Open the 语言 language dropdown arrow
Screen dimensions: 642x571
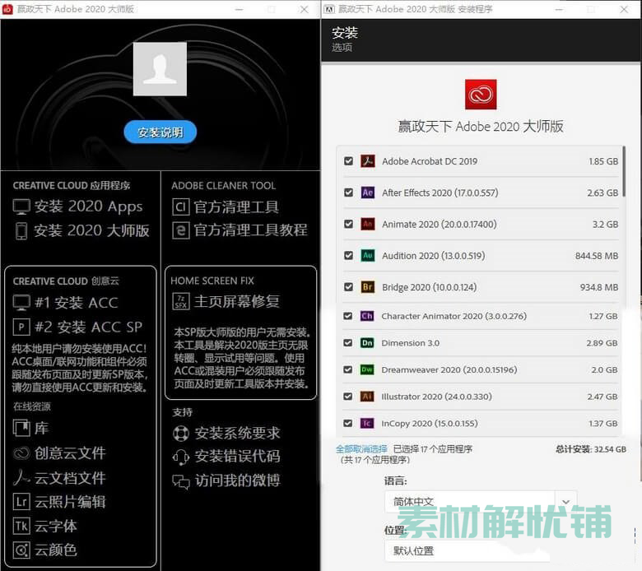(x=565, y=502)
